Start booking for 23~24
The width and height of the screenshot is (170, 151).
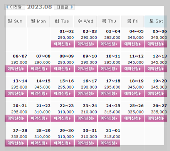86,118
